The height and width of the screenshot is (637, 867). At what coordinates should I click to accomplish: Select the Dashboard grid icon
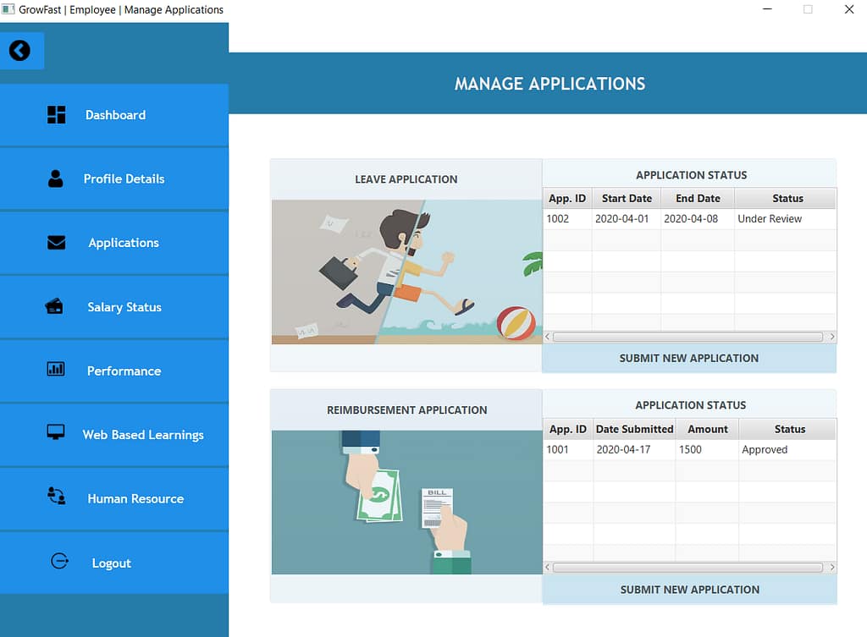pyautogui.click(x=57, y=115)
